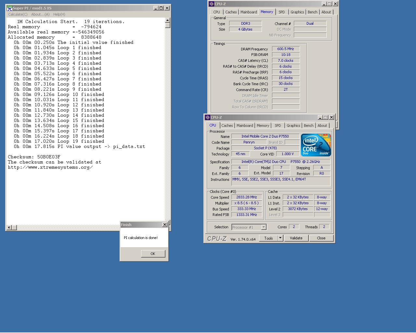Click the Validate button in CPU-Z

pyautogui.click(x=296, y=238)
